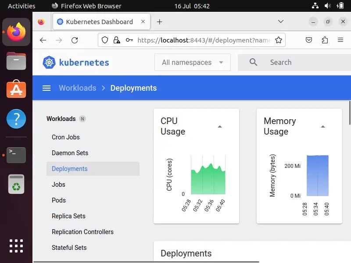Toggle the hamburger navigation menu

[x=47, y=88]
